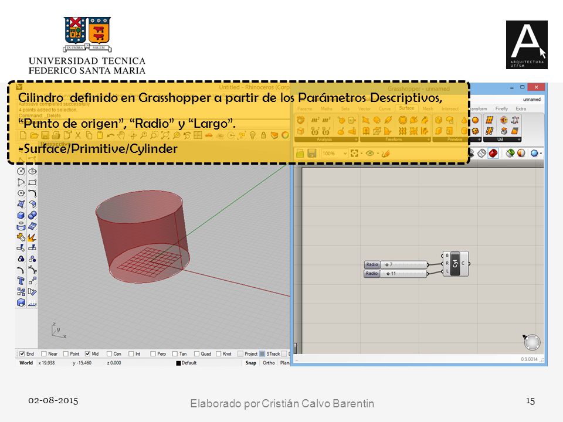Screen dimensions: 563x422
Task: Switch to the Firefly tab in Grasshopper
Action: coord(501,109)
